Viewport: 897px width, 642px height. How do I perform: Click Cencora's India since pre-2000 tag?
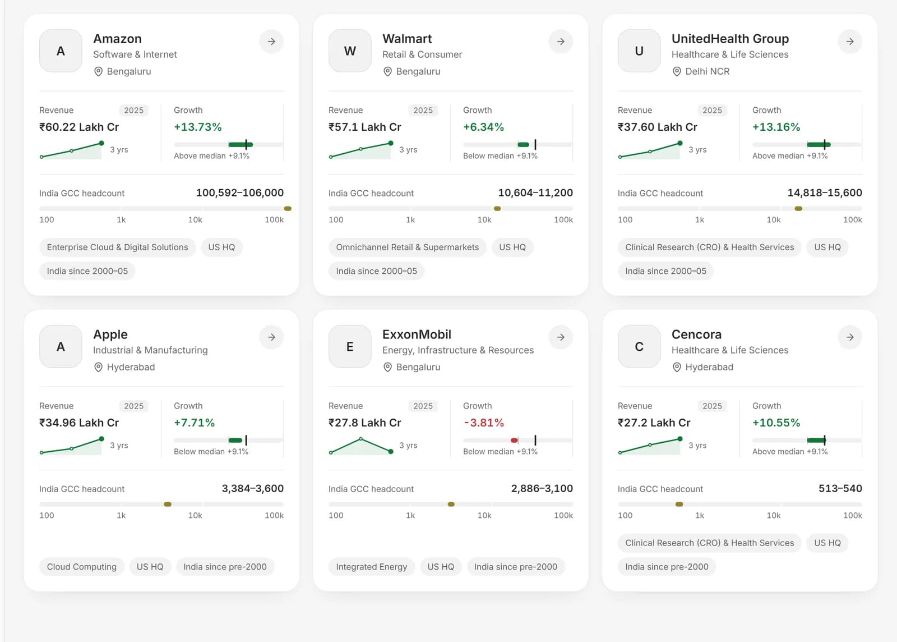667,567
